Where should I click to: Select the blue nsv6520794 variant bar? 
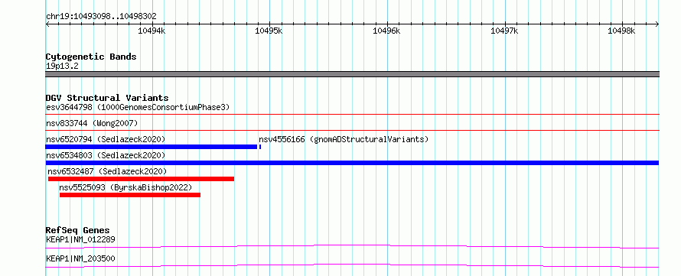152,147
